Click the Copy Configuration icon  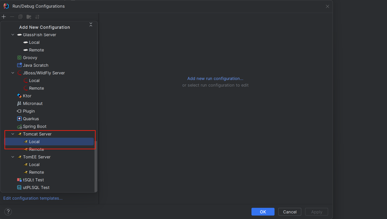click(20, 17)
